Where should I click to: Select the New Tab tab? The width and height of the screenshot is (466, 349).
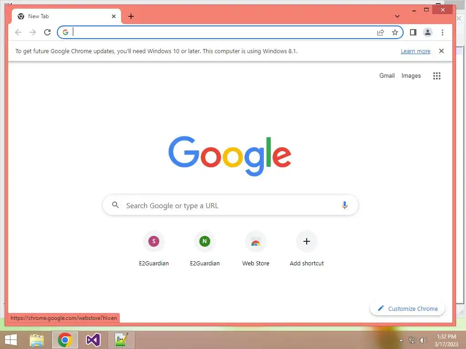click(x=66, y=16)
